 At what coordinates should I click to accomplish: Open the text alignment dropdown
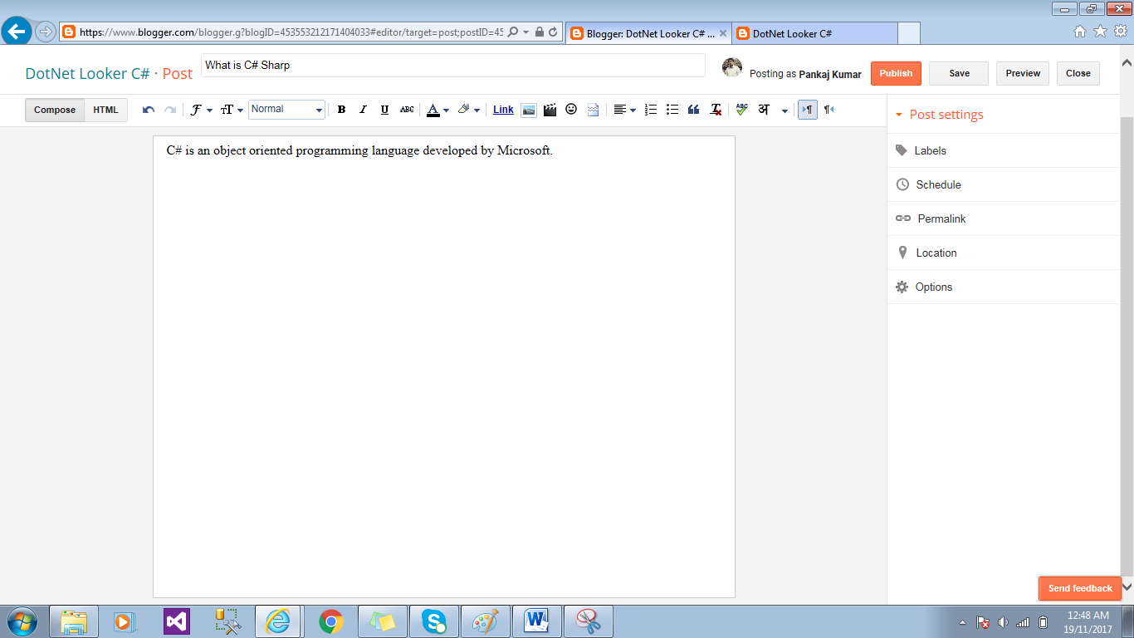point(624,110)
